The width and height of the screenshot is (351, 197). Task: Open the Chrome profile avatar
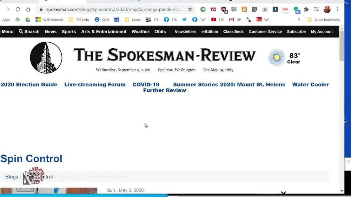click(327, 9)
